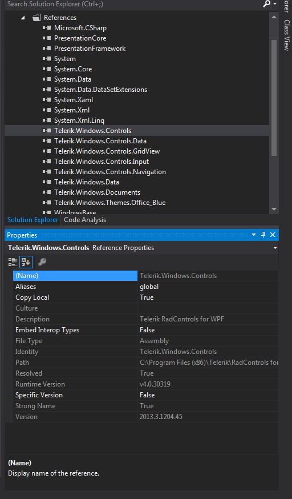Select the References folder icon
Viewport: 292px width, 499px height.
pyautogui.click(x=37, y=18)
